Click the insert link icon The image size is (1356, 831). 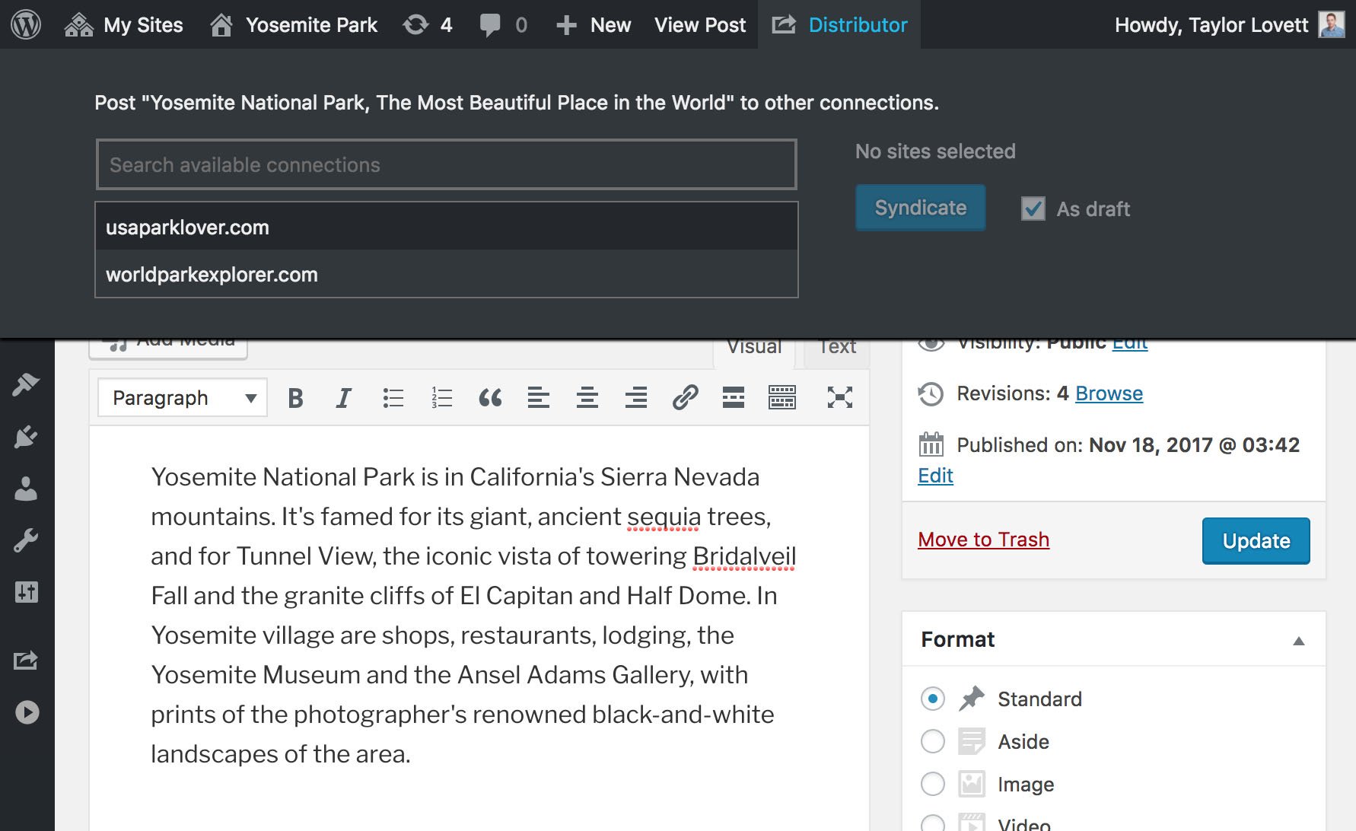[x=685, y=398]
